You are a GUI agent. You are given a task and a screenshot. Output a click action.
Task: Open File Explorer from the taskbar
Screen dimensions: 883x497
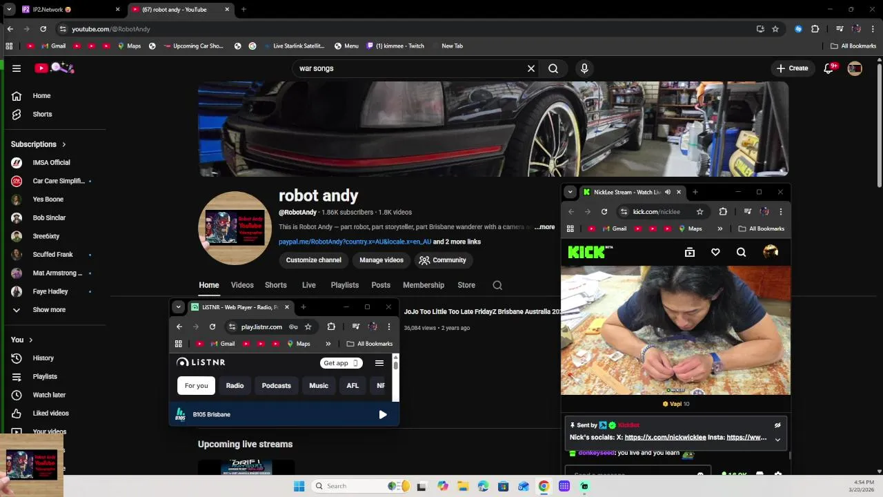point(463,486)
